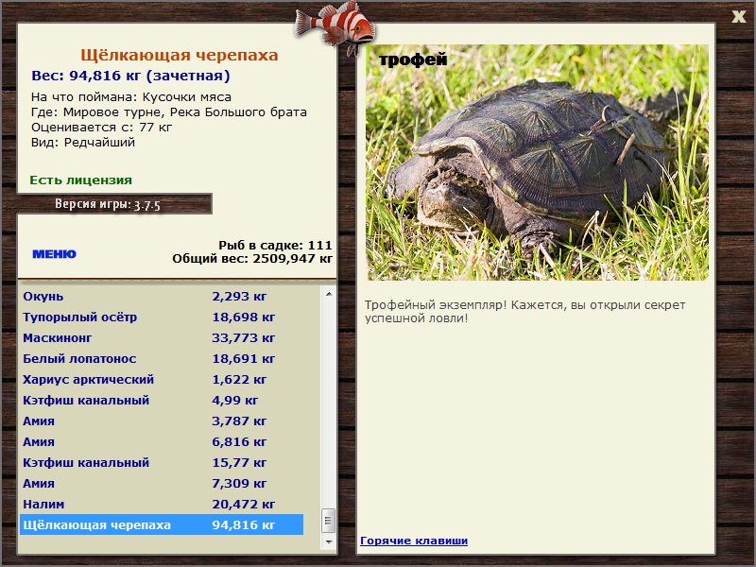756x567 pixels.
Task: Select the Амия row weighing 3,787 кг
Action: pyautogui.click(x=162, y=421)
